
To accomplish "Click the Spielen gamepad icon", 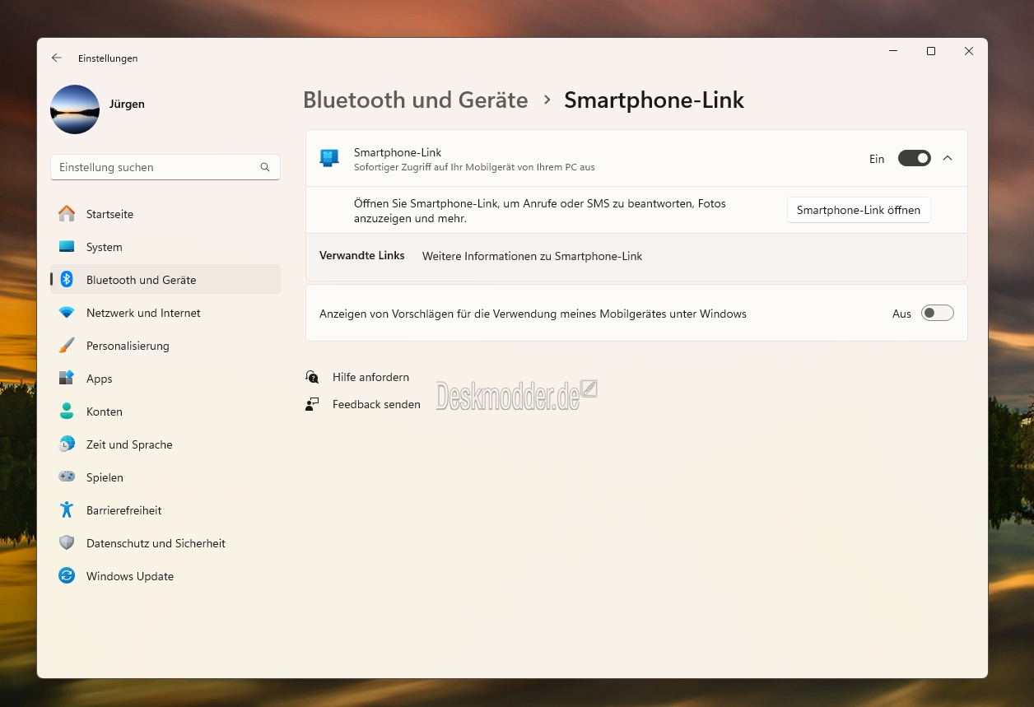I will tap(67, 477).
